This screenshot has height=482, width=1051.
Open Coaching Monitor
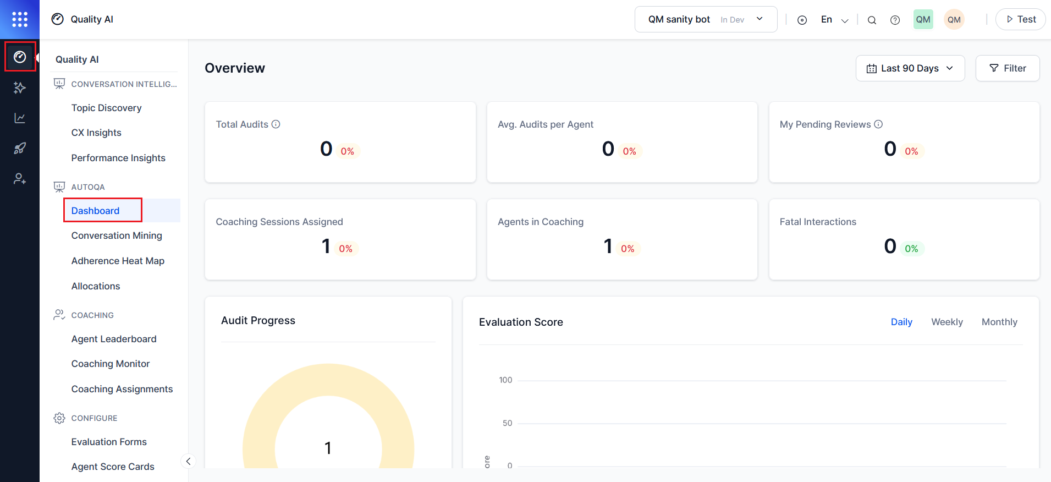pyautogui.click(x=111, y=364)
